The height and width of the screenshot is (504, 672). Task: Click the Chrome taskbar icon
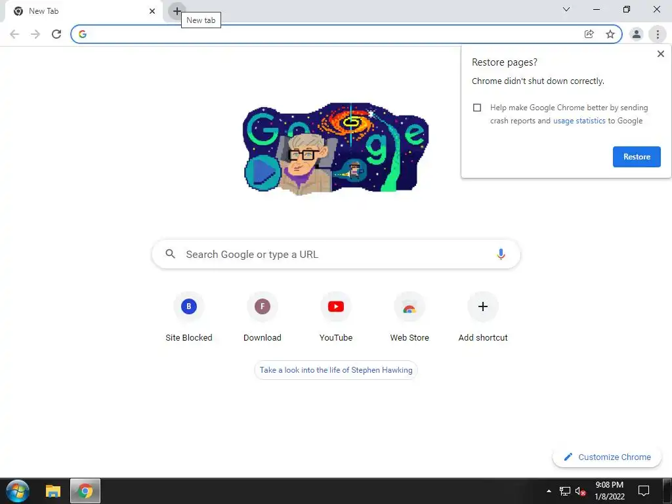pyautogui.click(x=85, y=491)
